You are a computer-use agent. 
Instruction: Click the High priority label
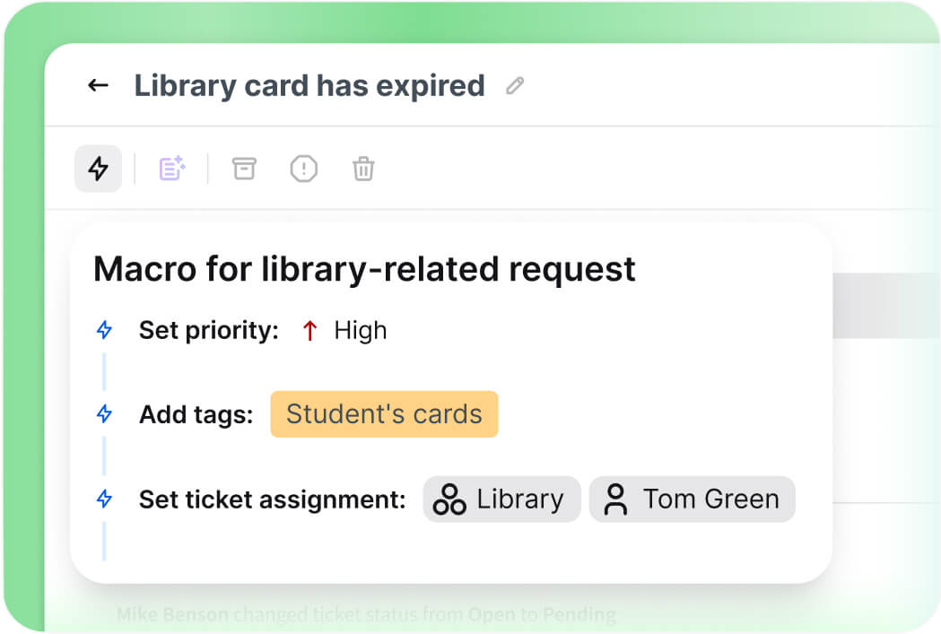click(x=360, y=330)
